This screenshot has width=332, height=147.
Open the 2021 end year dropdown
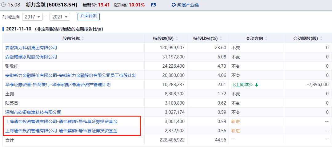click(60, 17)
